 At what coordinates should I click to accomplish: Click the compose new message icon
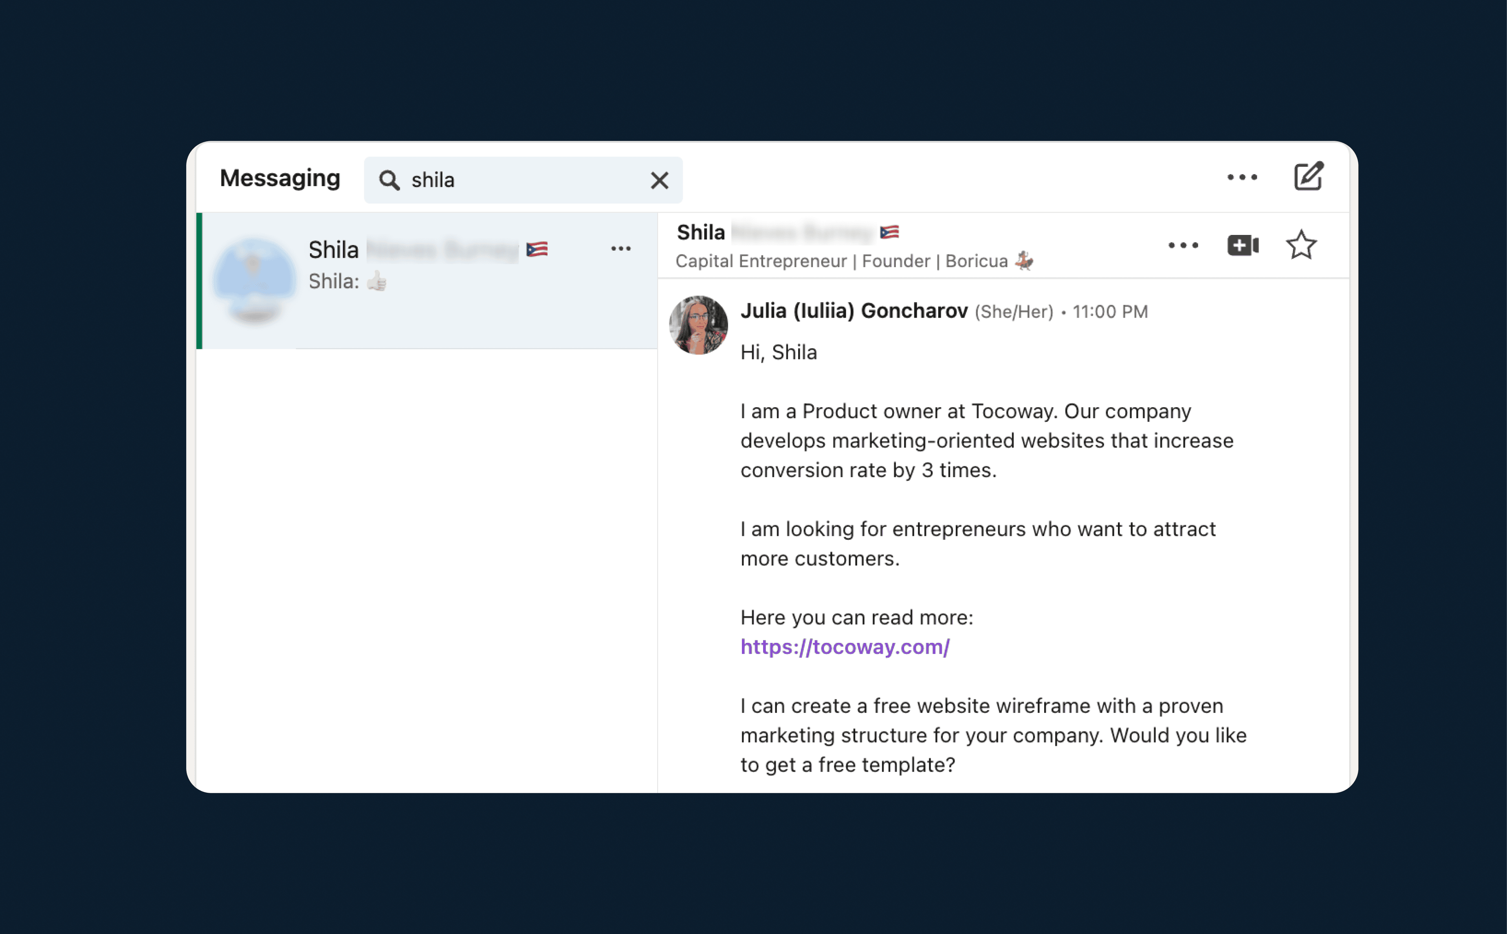1308,177
